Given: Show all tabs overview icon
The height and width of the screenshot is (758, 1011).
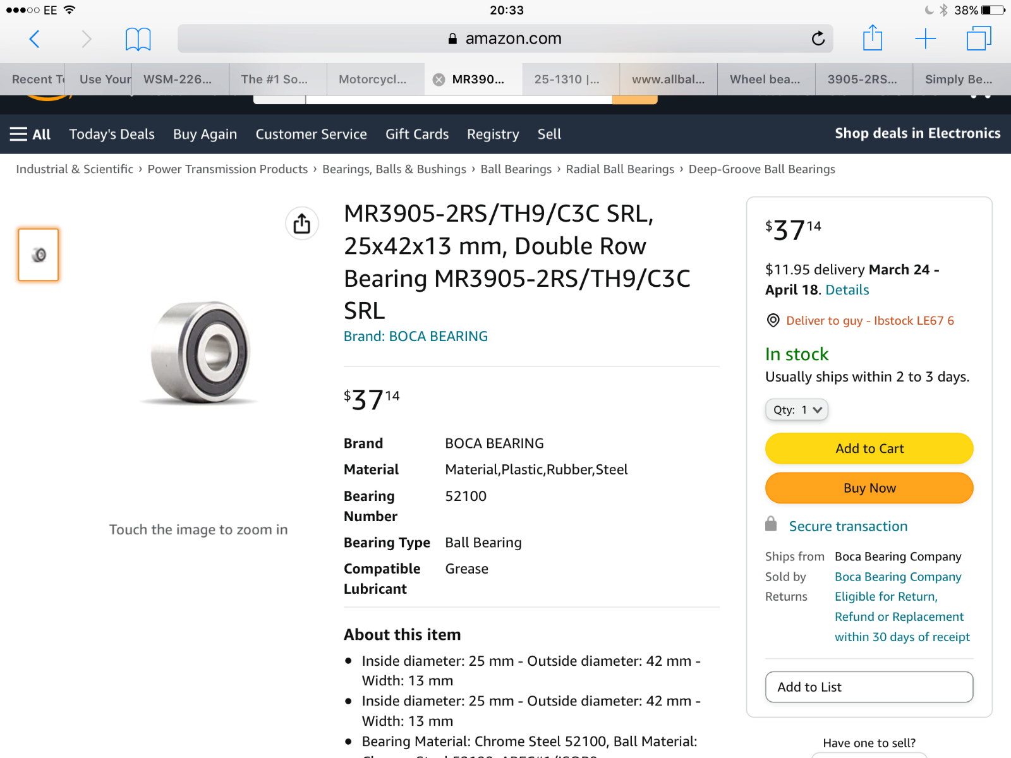Looking at the screenshot, I should (979, 39).
